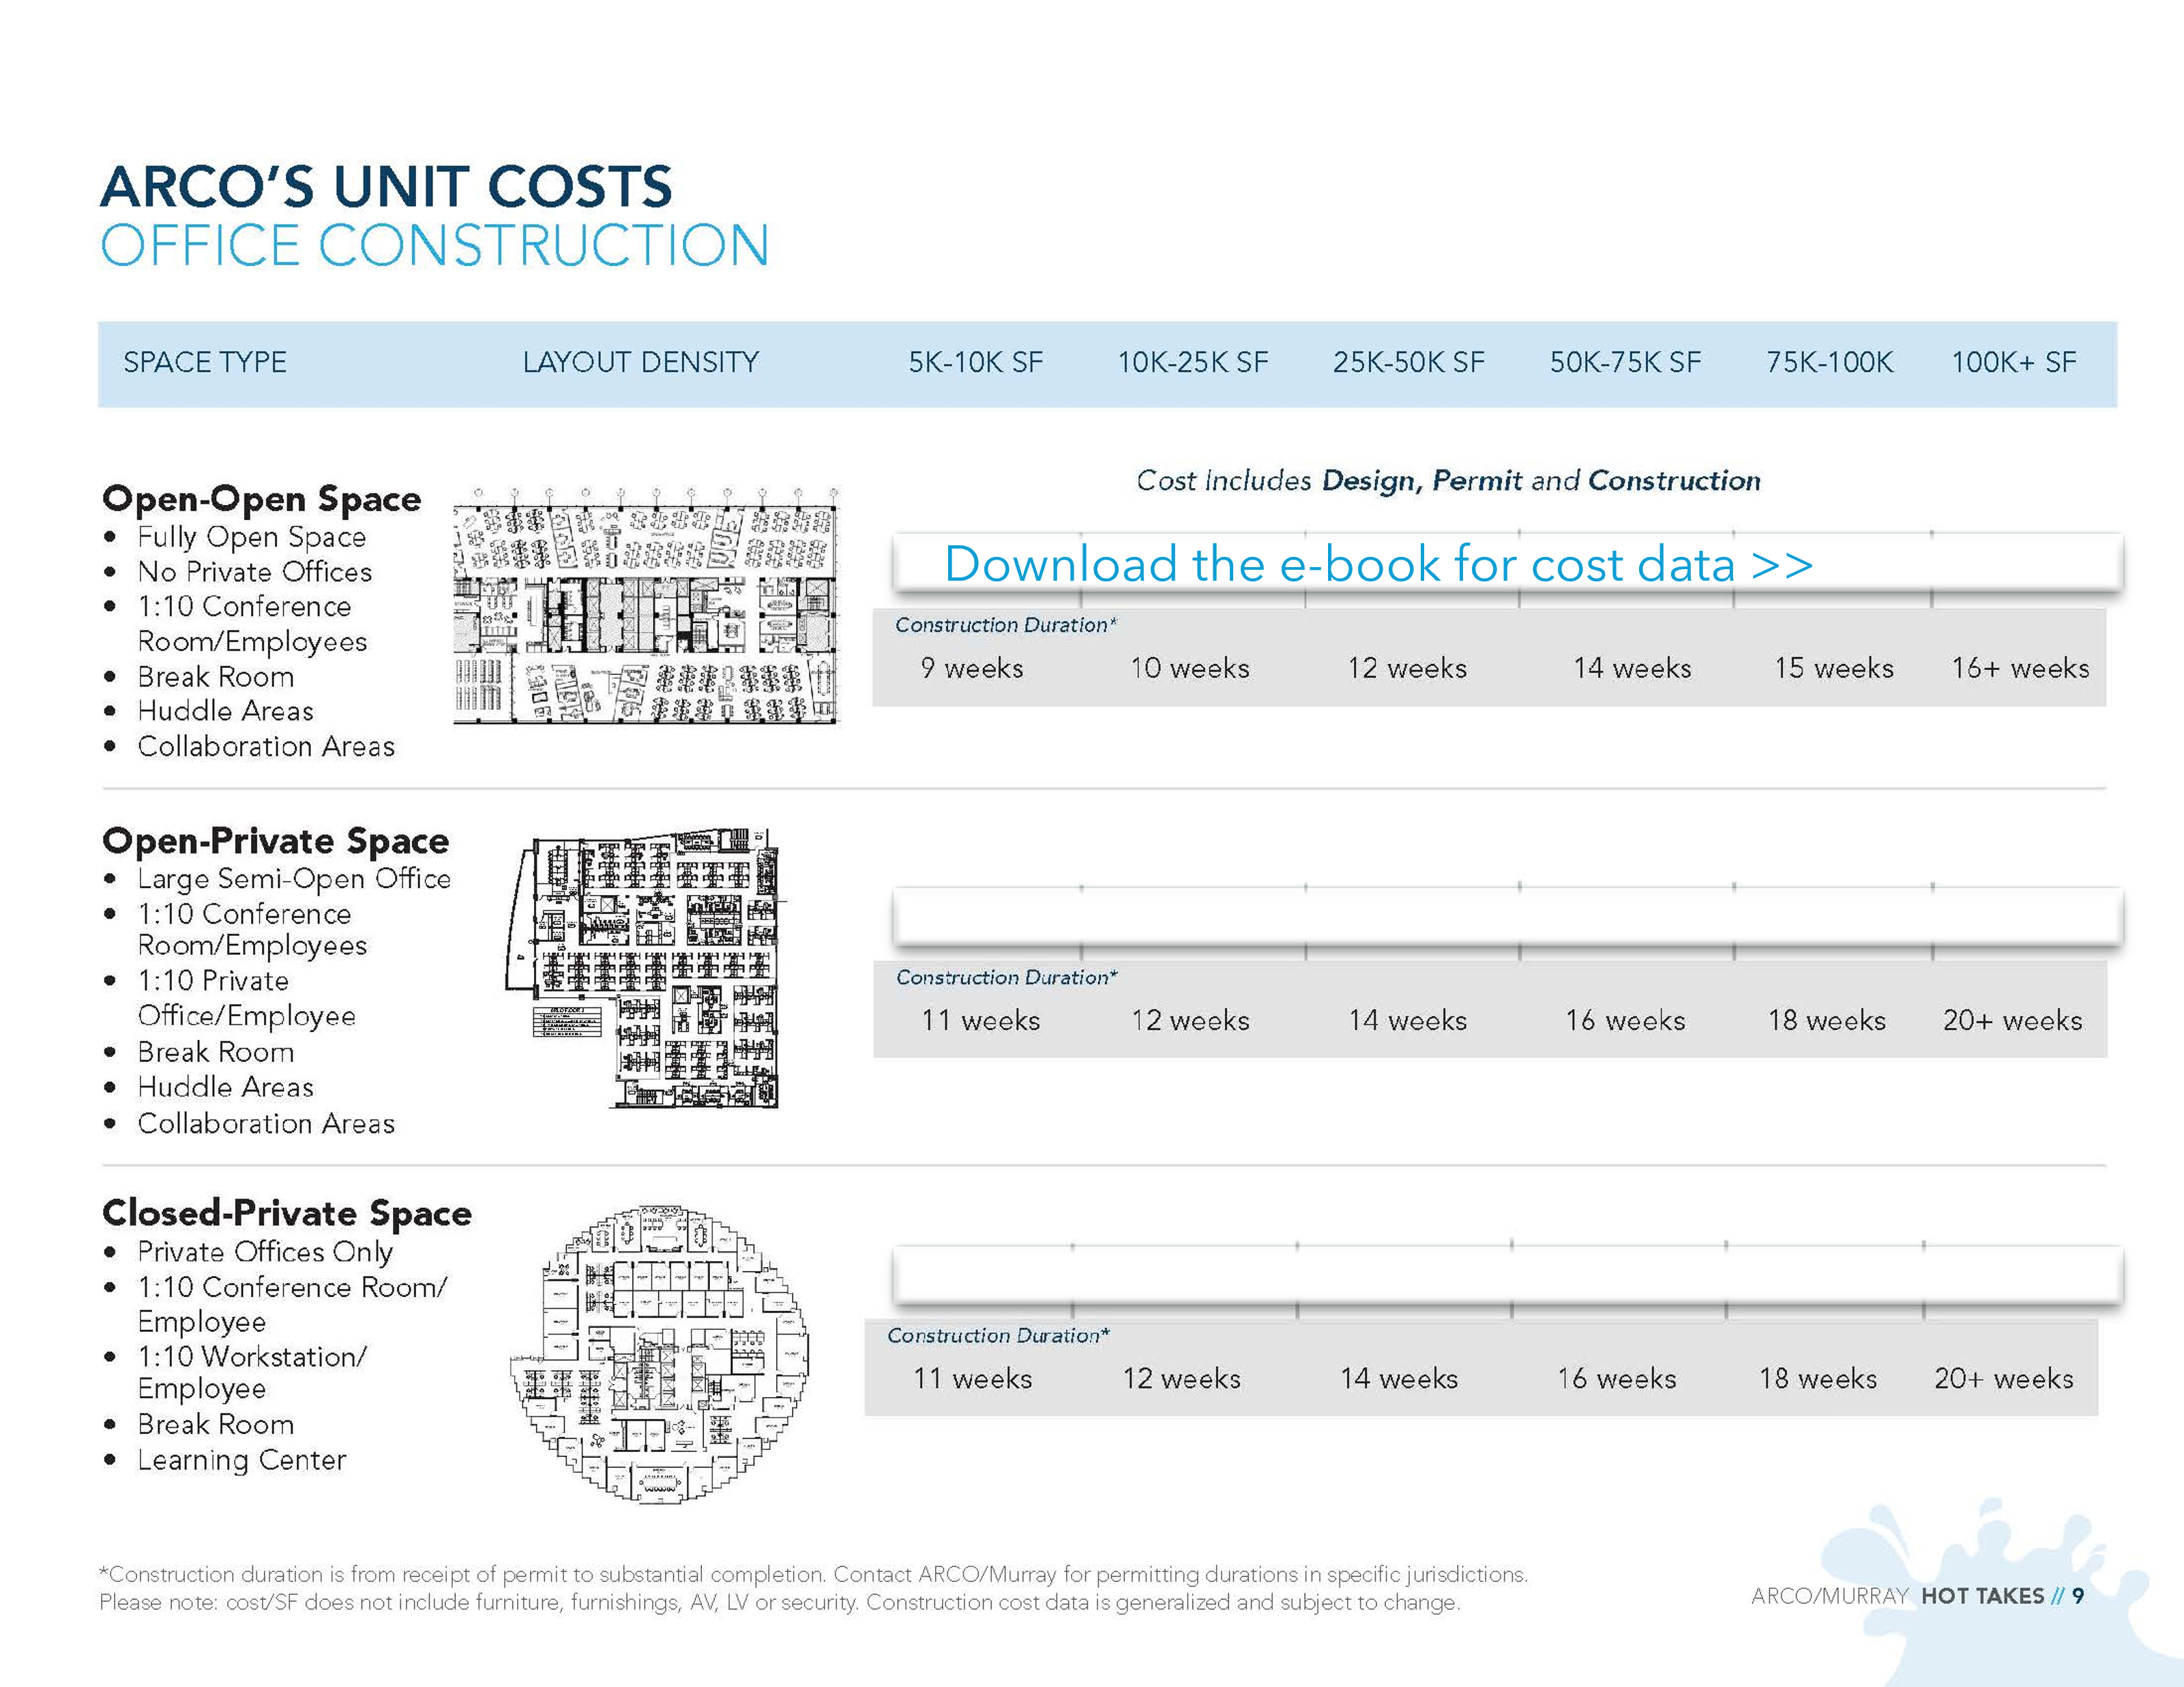The height and width of the screenshot is (1687, 2184).
Task: Click the '15 weeks' duration value
Action: click(1834, 667)
